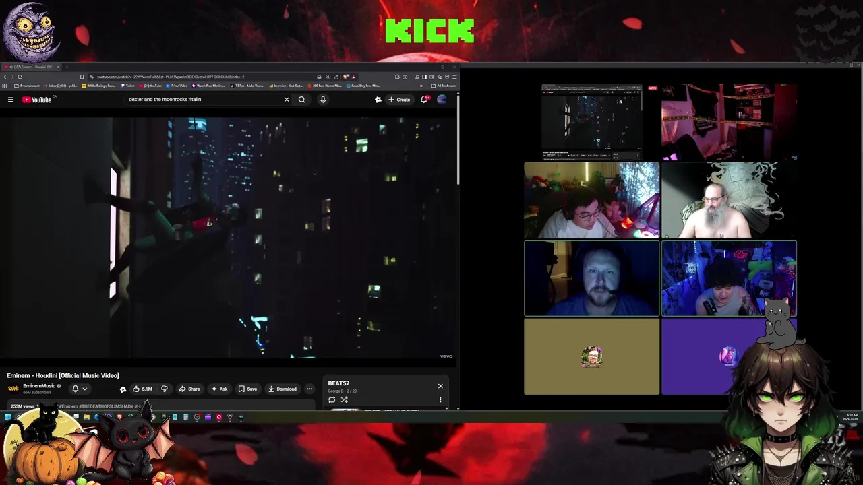Viewport: 863px width, 485px height.
Task: Select the LIVE pink room webcam tile
Action: (x=729, y=121)
